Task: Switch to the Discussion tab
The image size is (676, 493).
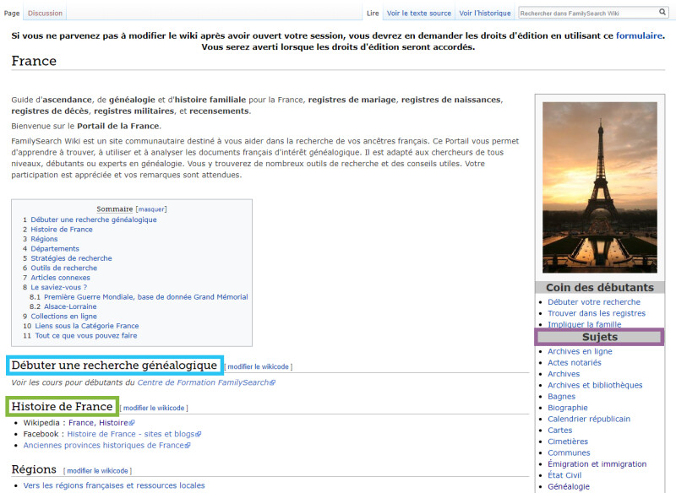Action: pos(46,14)
